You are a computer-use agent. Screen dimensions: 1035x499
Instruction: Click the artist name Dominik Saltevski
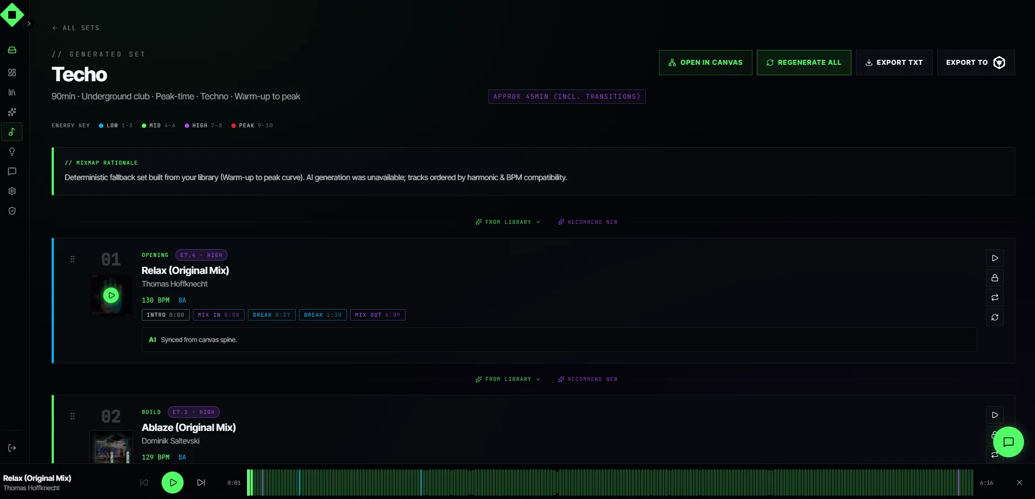[x=170, y=441]
